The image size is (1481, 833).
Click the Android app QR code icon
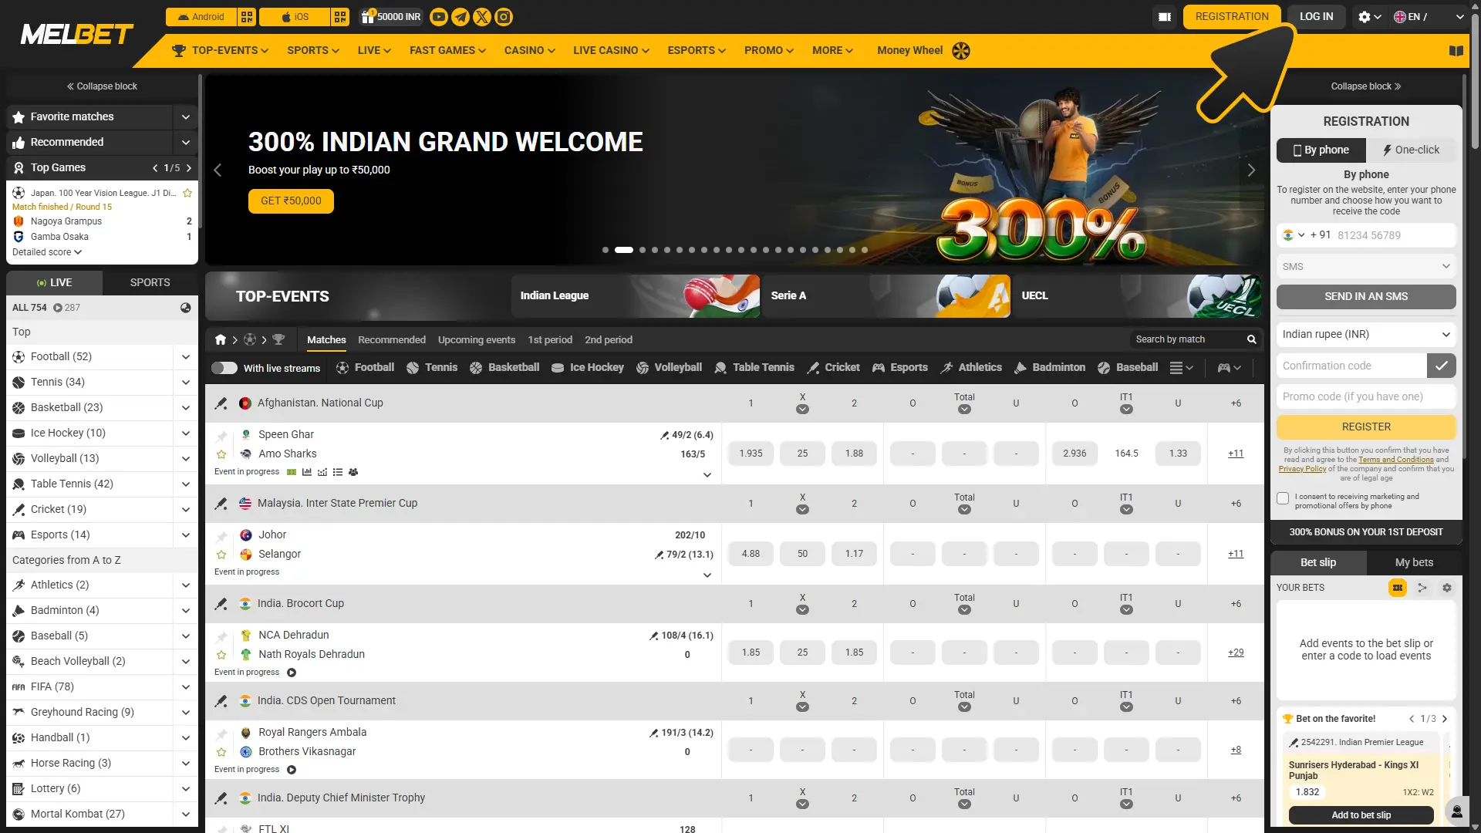(x=246, y=17)
